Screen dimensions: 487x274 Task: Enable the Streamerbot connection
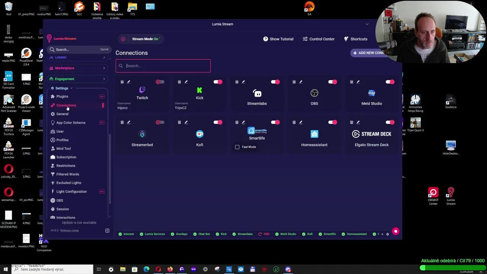click(160, 123)
